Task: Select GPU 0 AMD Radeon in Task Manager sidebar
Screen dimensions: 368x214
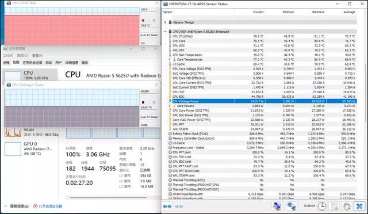Action: pos(30,148)
